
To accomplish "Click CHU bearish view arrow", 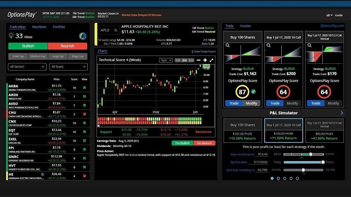I will [x=84, y=114].
